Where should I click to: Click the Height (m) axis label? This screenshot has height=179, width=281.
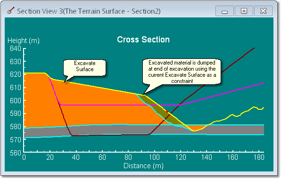pos(24,41)
